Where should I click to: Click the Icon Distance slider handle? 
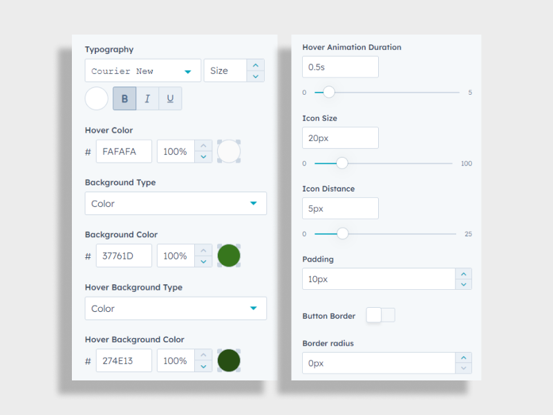coord(341,234)
